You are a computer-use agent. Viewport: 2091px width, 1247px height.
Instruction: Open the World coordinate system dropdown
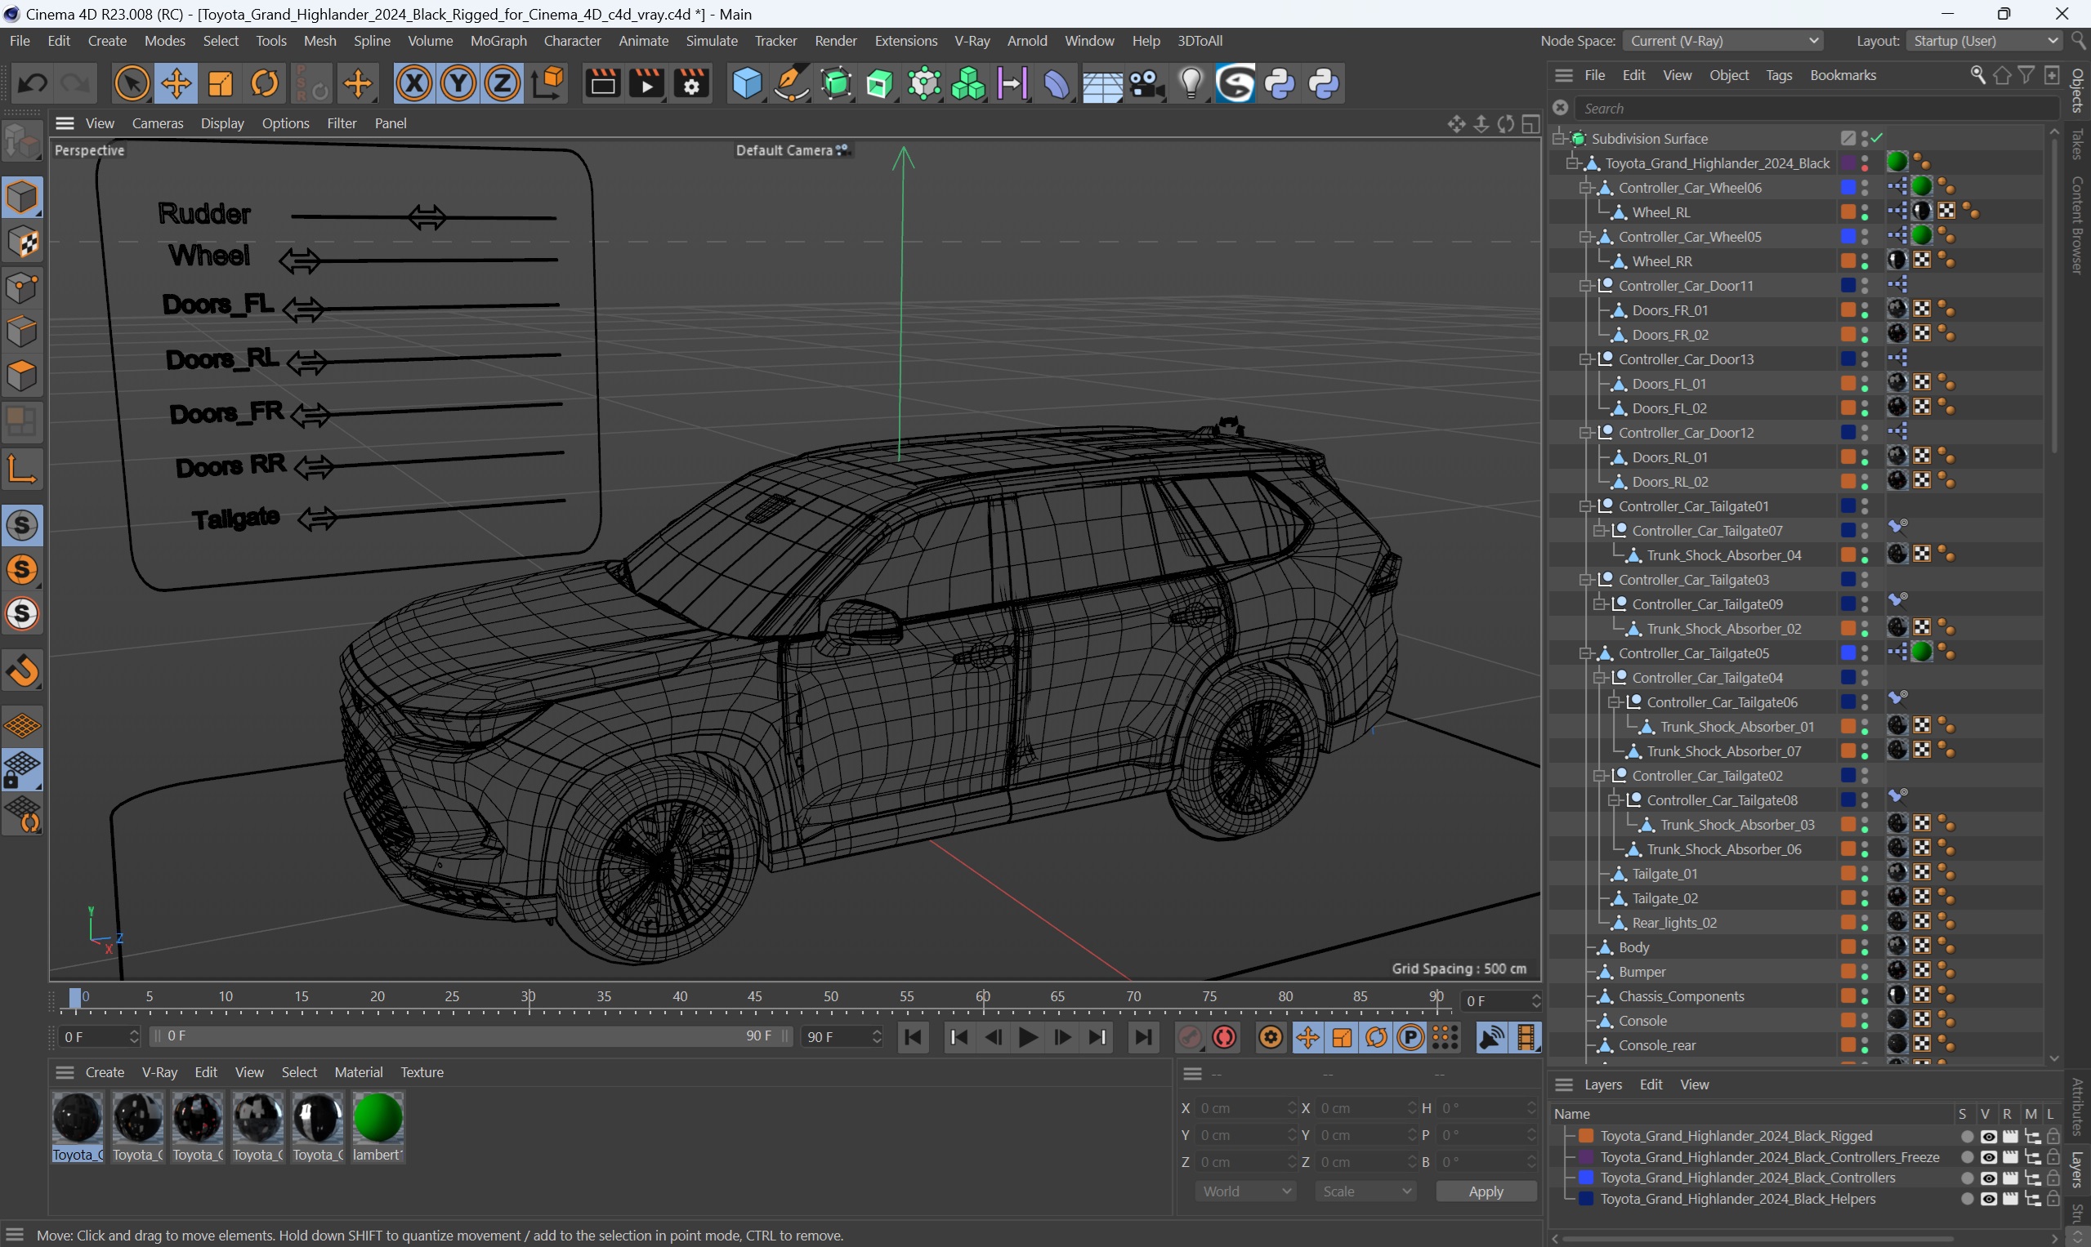point(1246,1191)
